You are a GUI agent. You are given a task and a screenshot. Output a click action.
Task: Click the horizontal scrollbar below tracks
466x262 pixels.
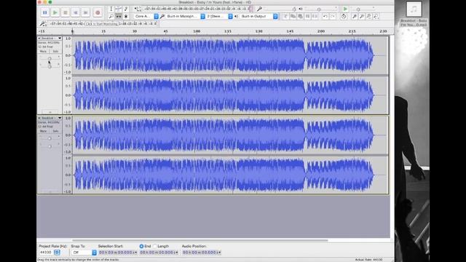tap(200, 240)
